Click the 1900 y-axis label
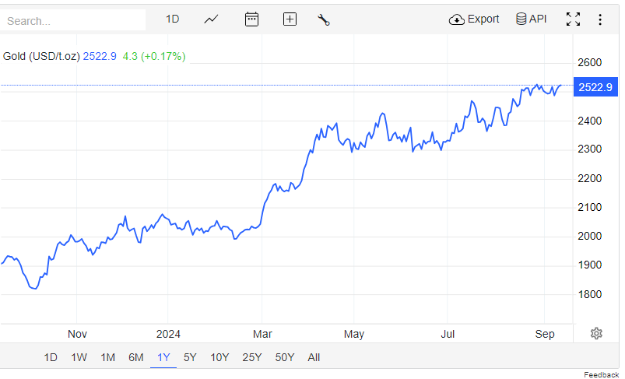Viewport: 625px width, 379px height. [589, 265]
